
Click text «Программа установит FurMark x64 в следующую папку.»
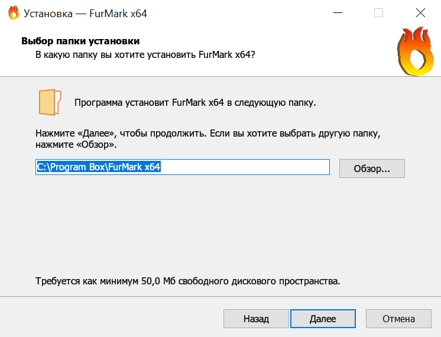click(195, 103)
